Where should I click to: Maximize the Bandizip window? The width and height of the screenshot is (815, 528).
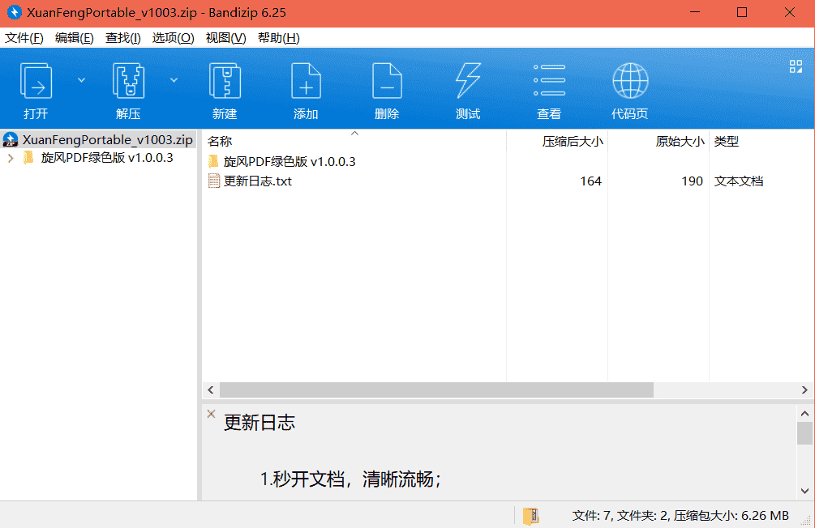[x=742, y=12]
